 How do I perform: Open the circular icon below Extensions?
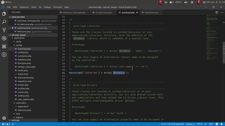[4, 55]
